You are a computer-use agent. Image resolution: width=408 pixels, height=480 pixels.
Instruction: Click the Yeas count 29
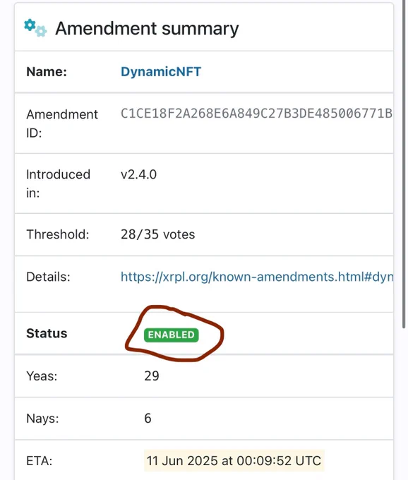coord(152,376)
